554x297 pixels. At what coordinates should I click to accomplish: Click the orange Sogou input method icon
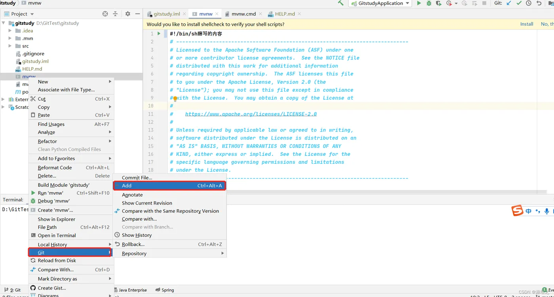click(x=518, y=211)
